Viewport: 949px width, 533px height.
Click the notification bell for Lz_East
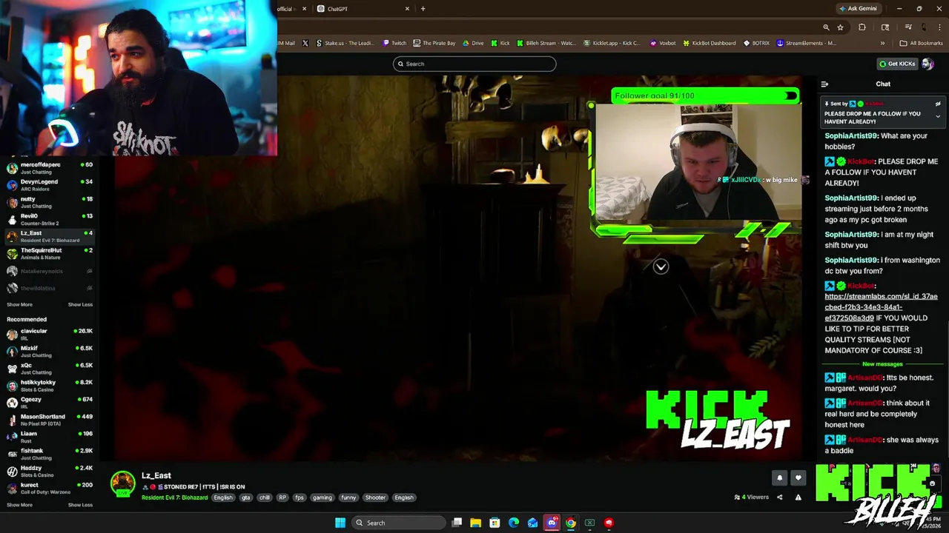(x=779, y=478)
